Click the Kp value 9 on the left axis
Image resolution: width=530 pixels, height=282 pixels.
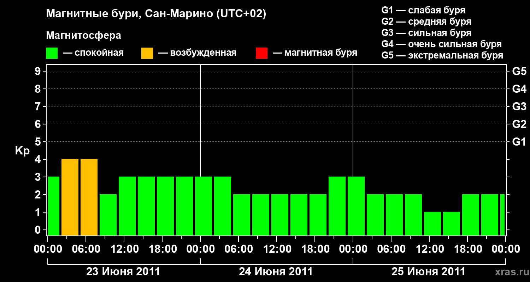click(x=38, y=71)
